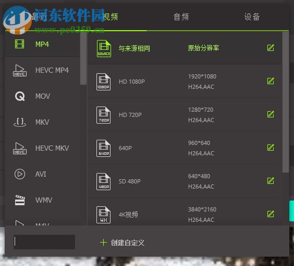Click the preset list scrollbar thumb
The image size is (294, 266).
point(286,102)
